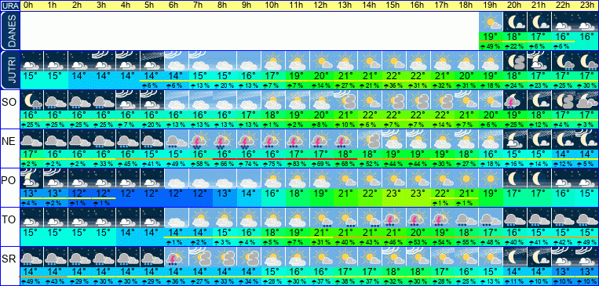Image resolution: width=599 pixels, height=286 pixels.
Task: Click the DANES 20h moon with cloud icon
Action: click(514, 22)
